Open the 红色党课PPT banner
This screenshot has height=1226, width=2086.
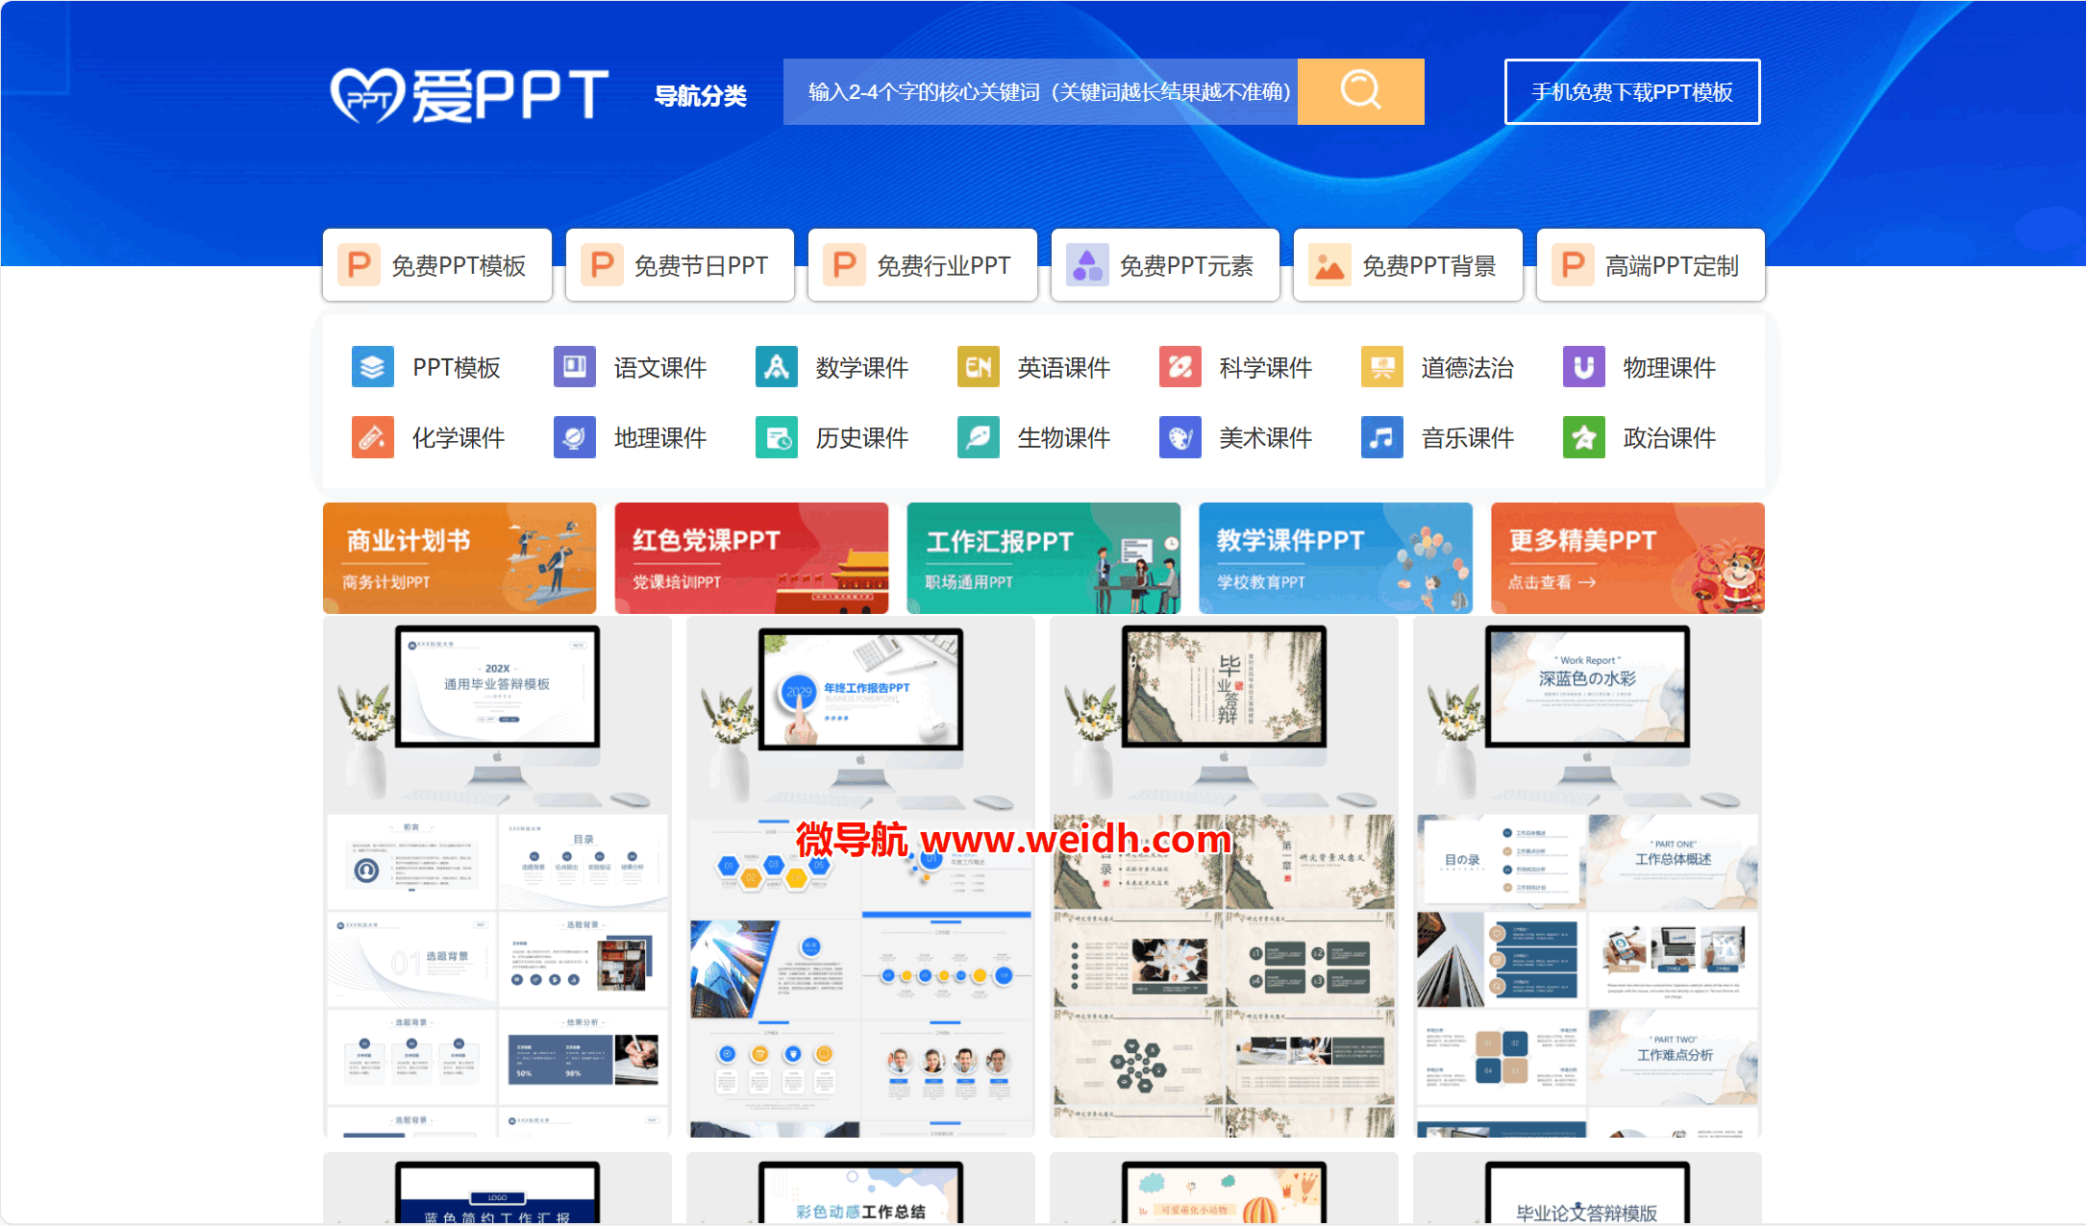click(x=752, y=558)
